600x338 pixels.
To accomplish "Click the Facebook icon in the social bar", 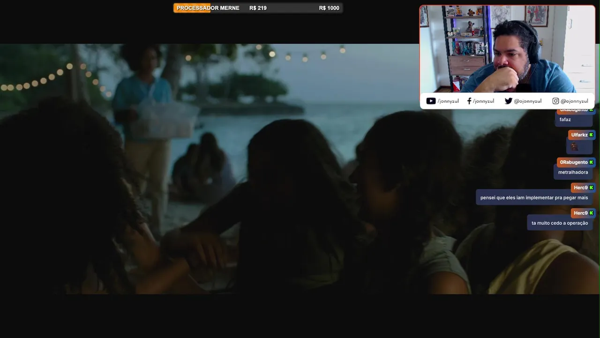I will 469,101.
